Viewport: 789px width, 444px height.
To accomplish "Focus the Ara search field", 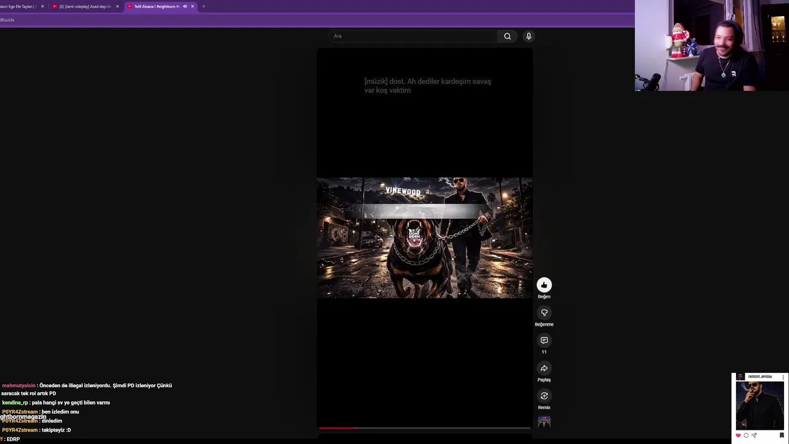I will coord(413,36).
